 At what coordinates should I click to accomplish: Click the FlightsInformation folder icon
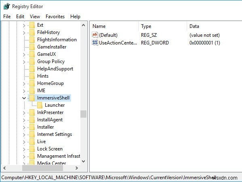[32, 40]
